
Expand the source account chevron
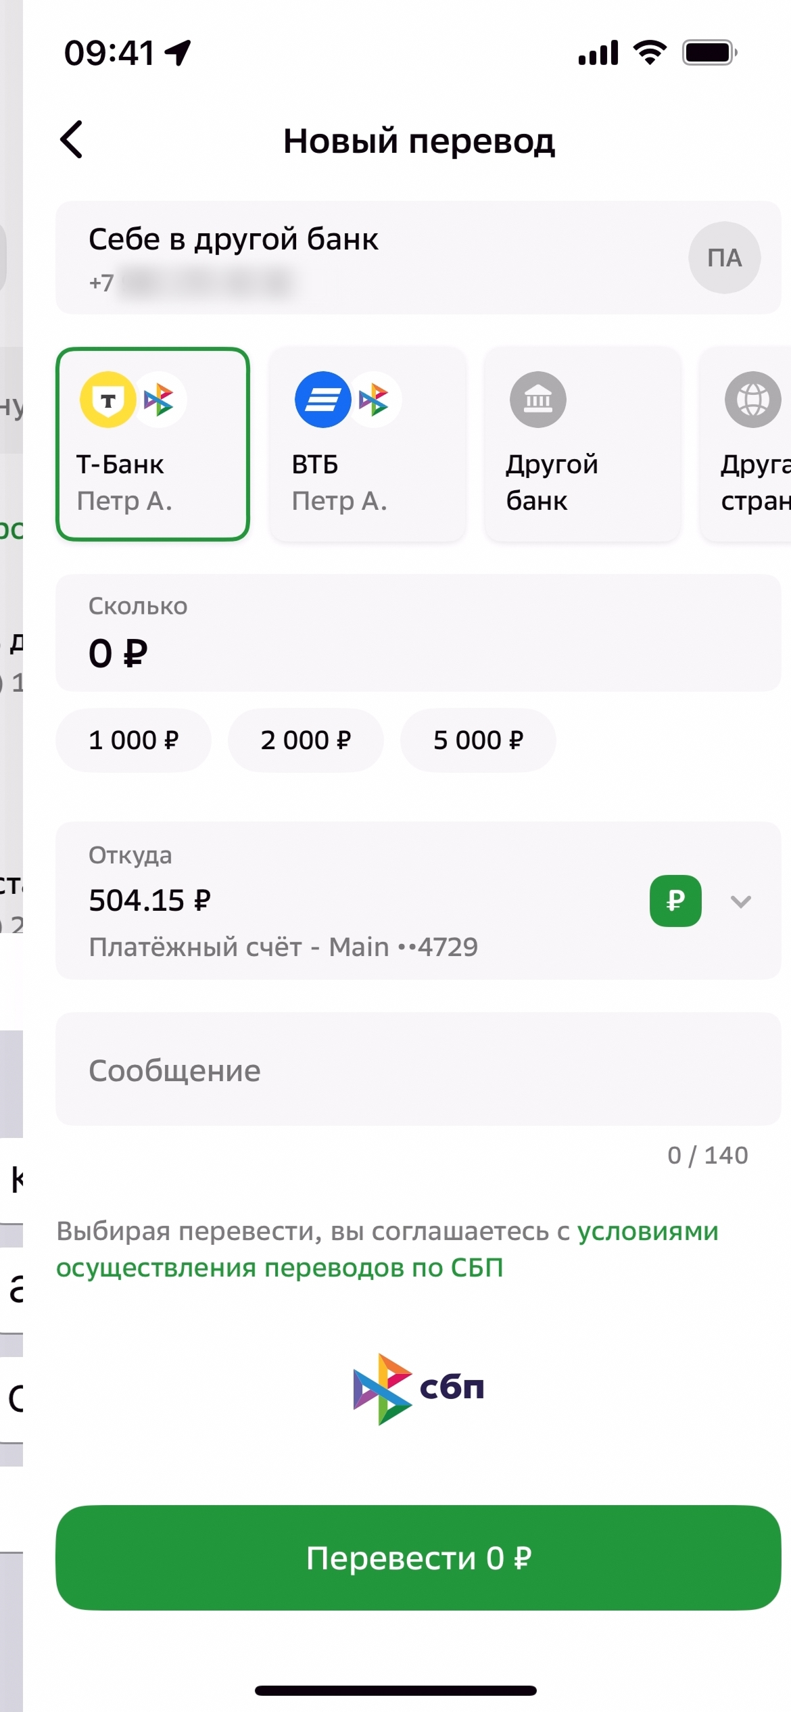coord(741,901)
